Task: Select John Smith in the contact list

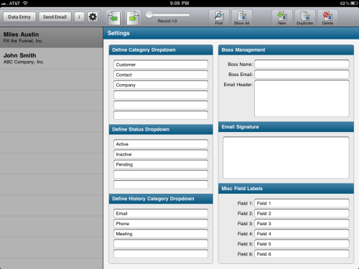Action: (x=52, y=58)
